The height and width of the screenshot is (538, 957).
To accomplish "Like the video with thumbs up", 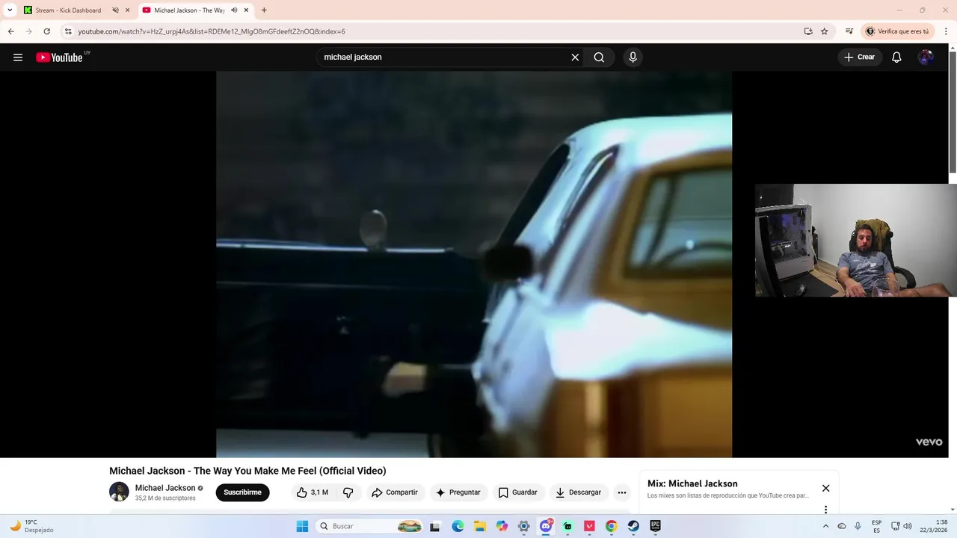I will (x=313, y=492).
